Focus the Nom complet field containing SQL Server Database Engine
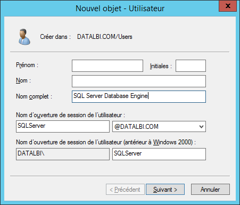Image resolution: width=240 pixels, height=205 pixels. click(139, 96)
